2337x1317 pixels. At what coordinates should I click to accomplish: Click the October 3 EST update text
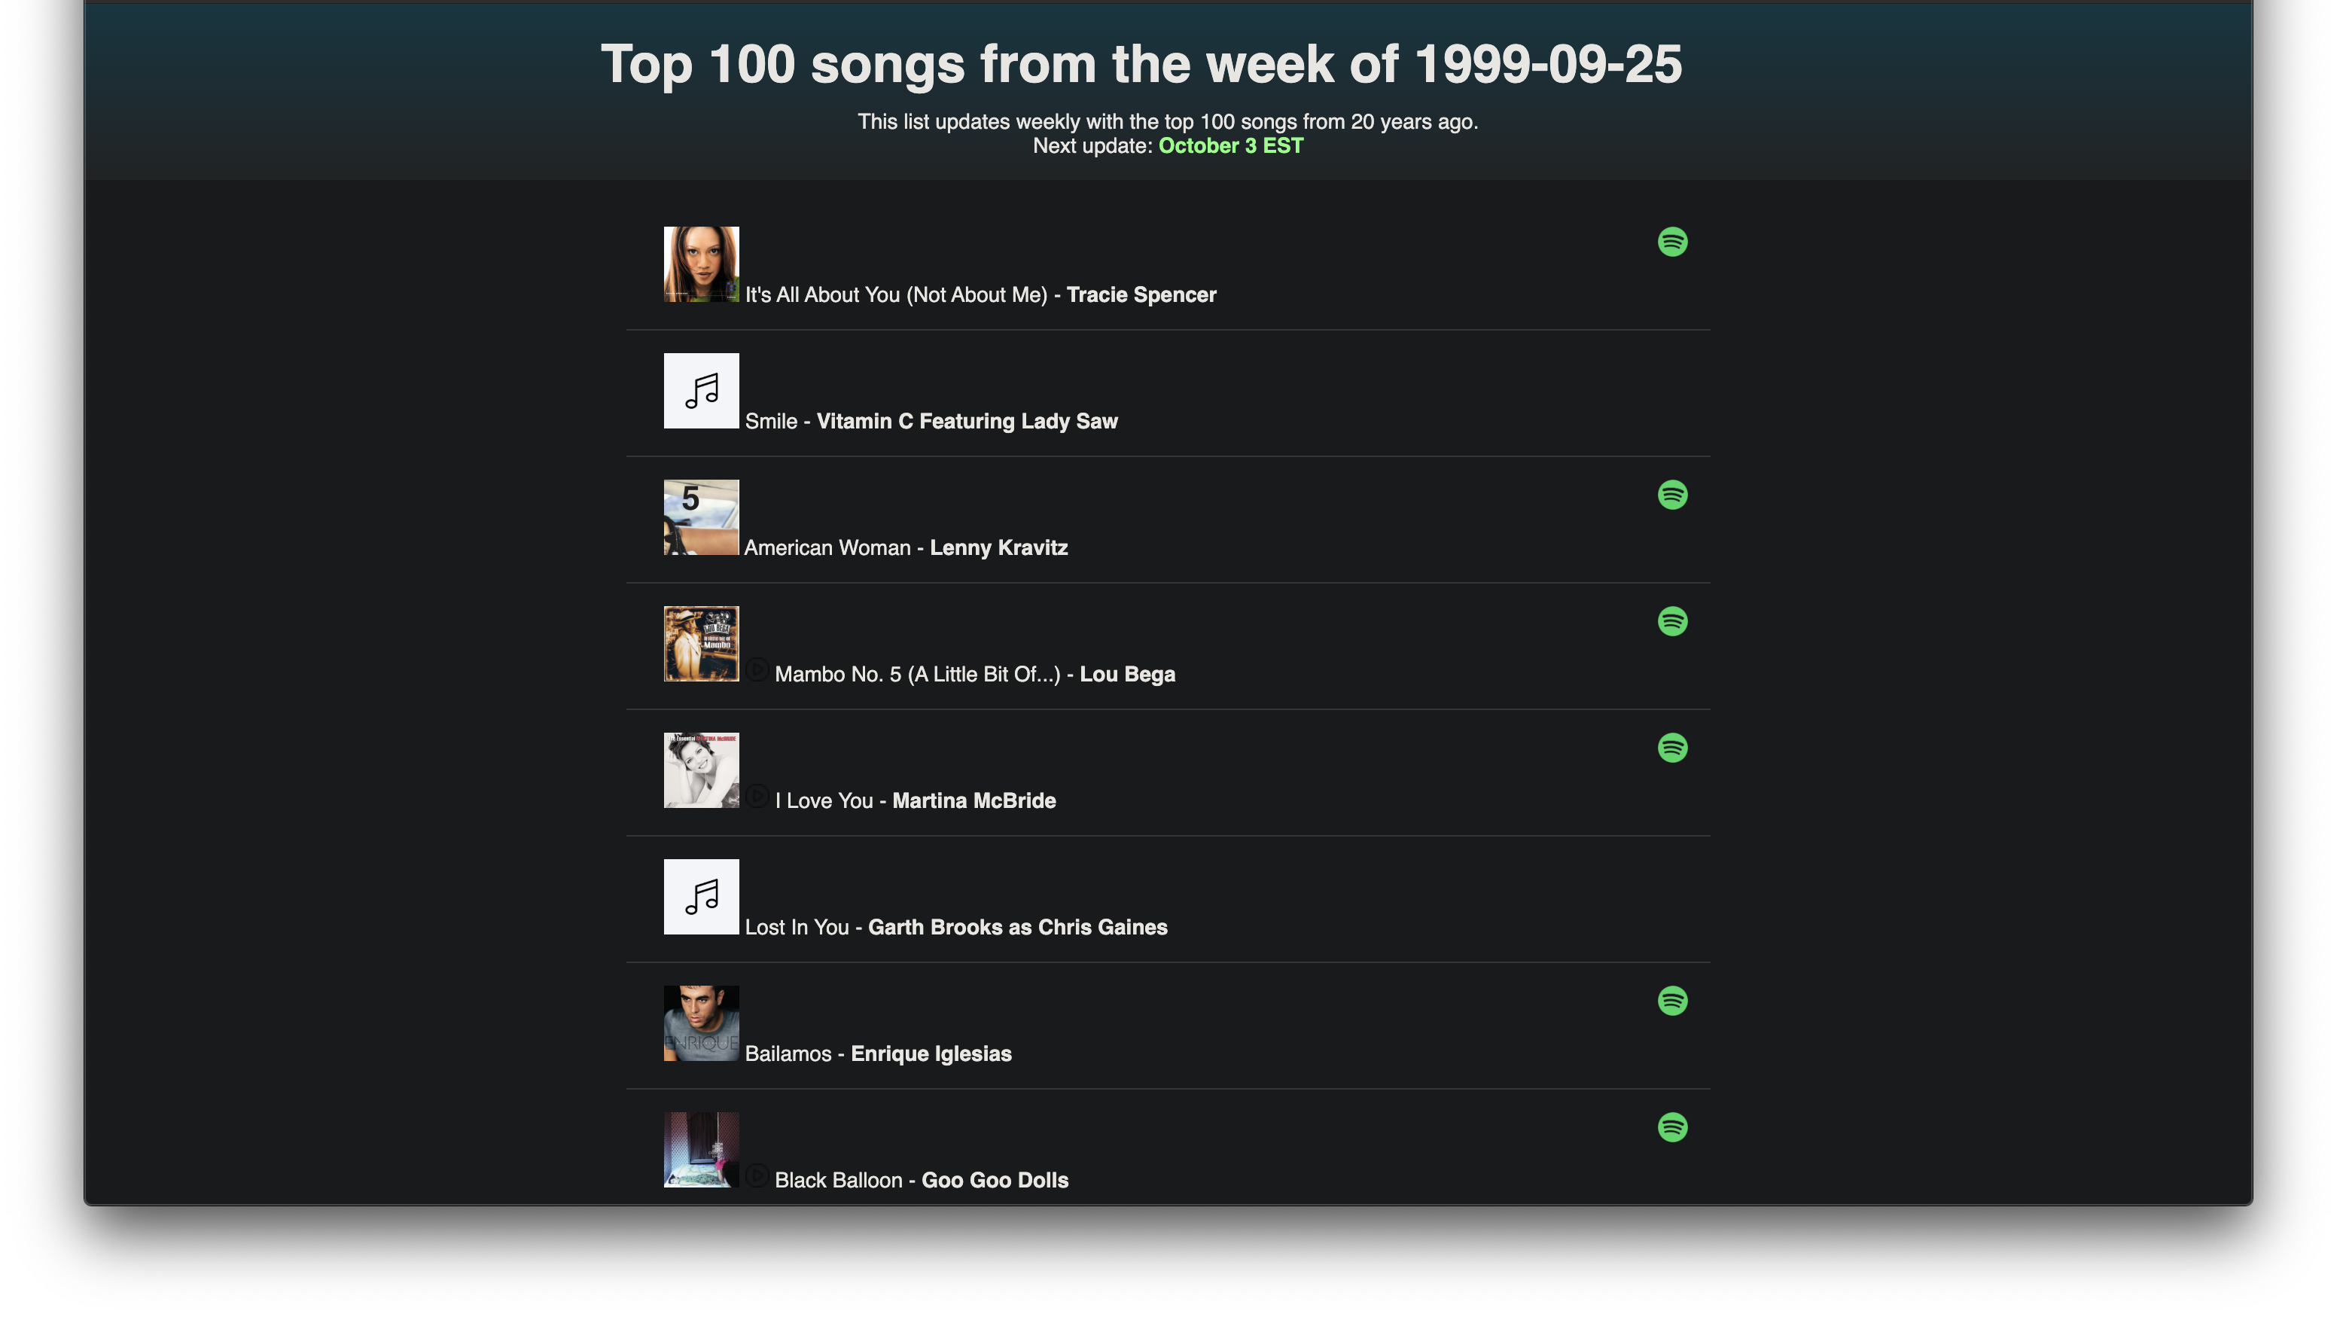pos(1230,146)
